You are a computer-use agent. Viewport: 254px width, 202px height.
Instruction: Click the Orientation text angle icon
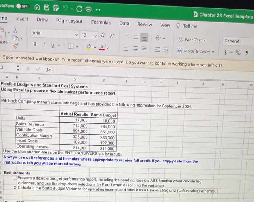(158, 38)
